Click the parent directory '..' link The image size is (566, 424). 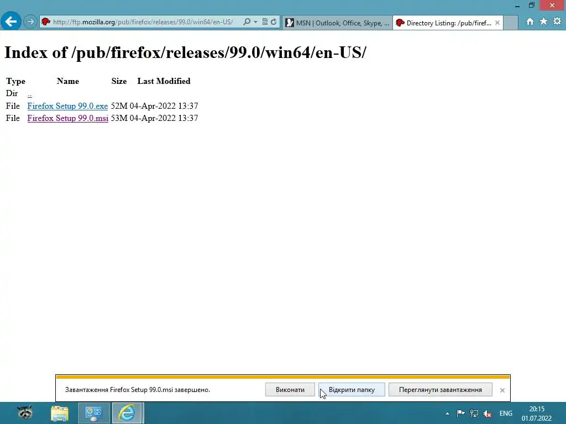[x=30, y=94]
